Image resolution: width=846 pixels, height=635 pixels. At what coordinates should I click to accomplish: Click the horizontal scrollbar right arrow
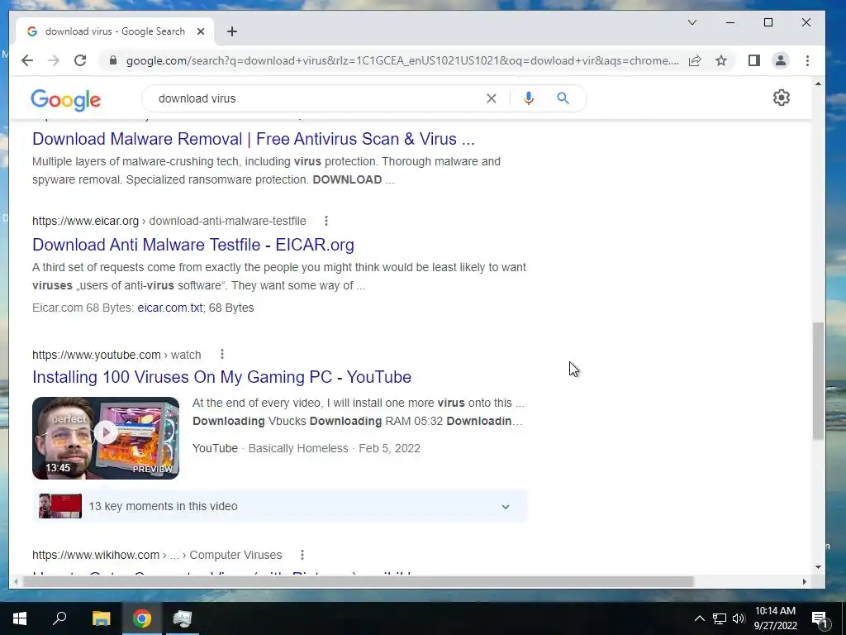point(805,581)
